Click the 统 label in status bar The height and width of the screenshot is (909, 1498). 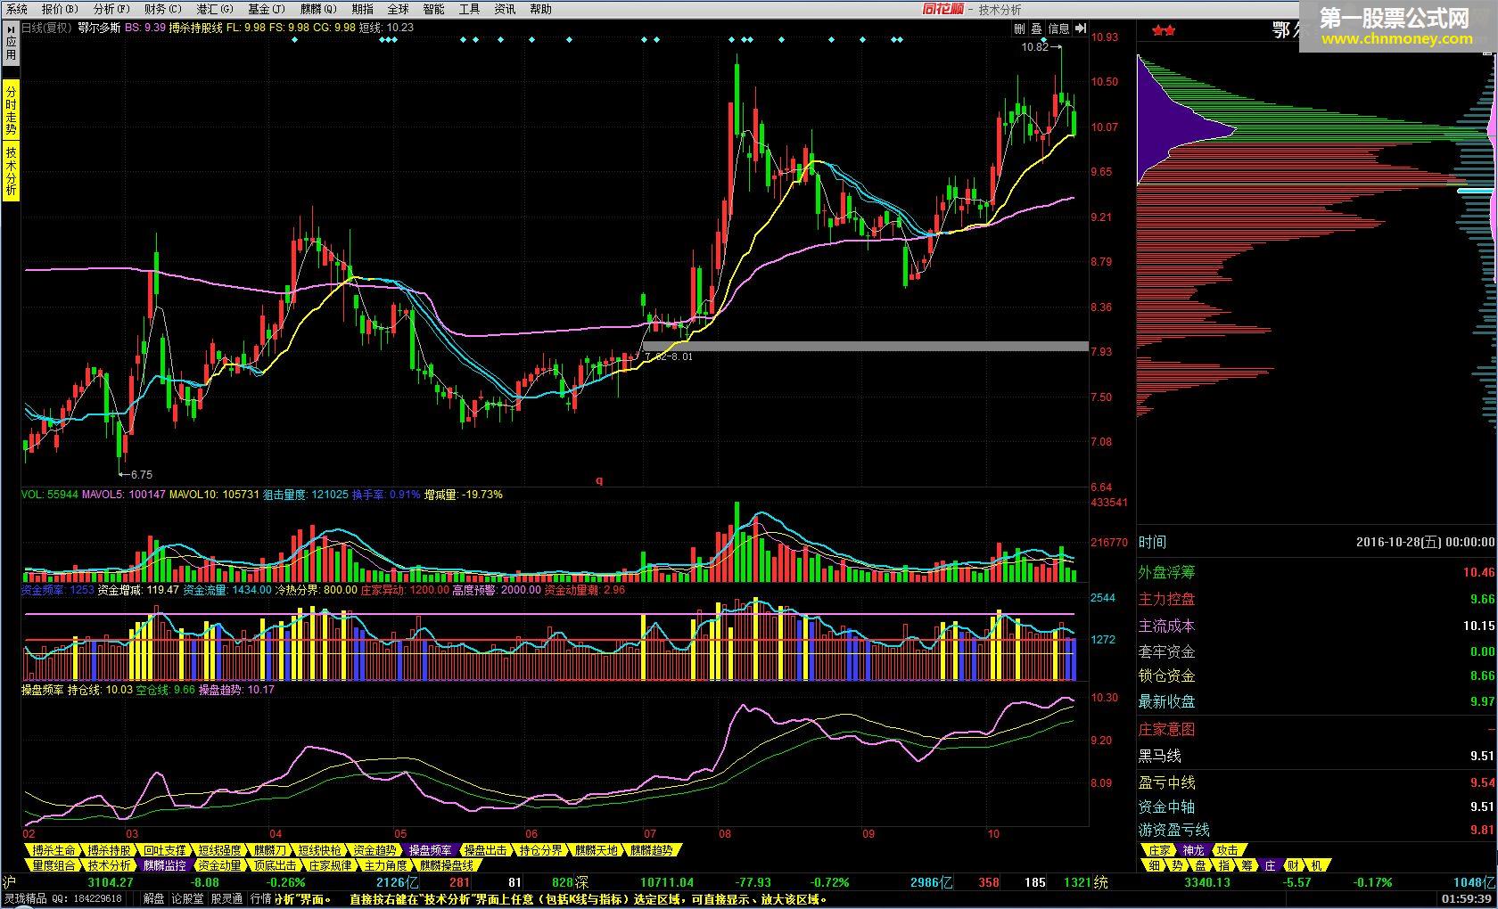click(x=1101, y=882)
